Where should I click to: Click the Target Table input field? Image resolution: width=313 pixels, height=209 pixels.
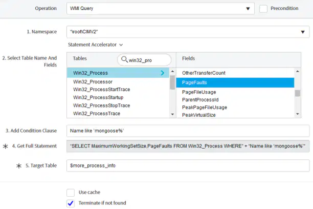pyautogui.click(x=188, y=165)
